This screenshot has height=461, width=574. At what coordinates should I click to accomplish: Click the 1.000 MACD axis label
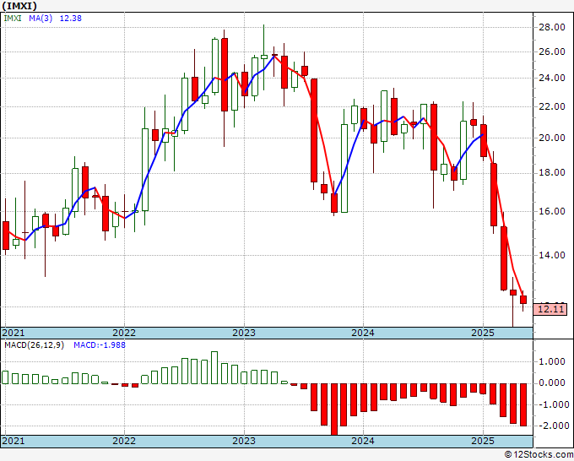click(x=553, y=361)
